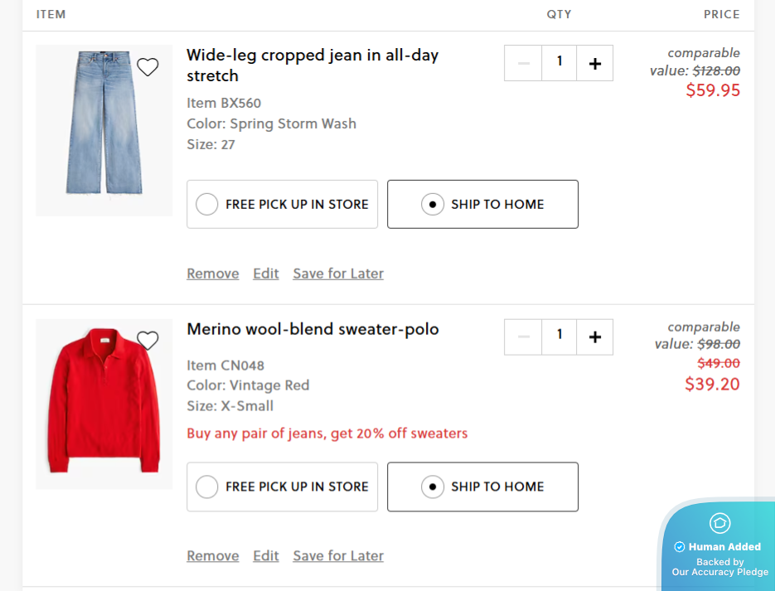Increase jean quantity with the plus icon
Screen dimensions: 775x591
coord(594,62)
